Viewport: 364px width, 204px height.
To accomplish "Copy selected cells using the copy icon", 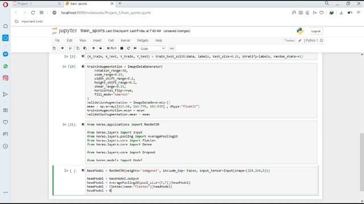I will pos(78,48).
